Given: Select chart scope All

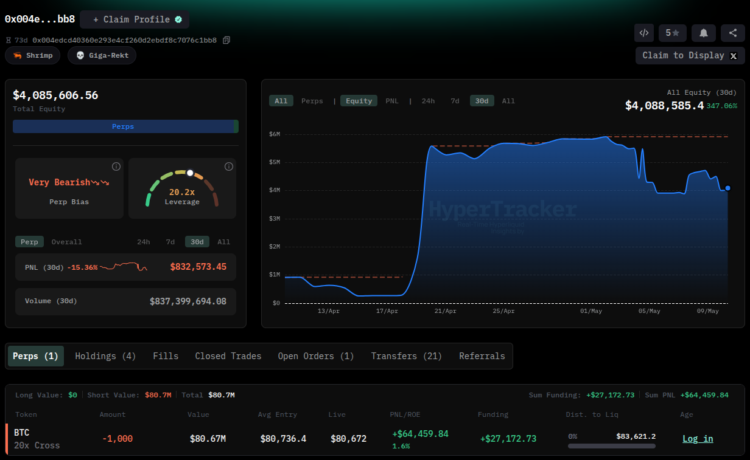Looking at the screenshot, I should tap(281, 101).
